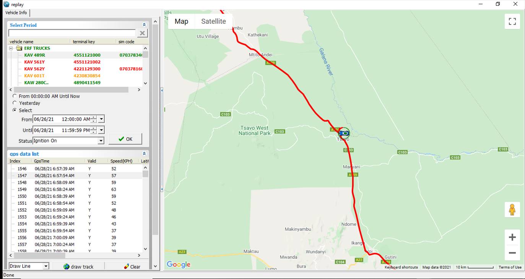Open the Status Ignition On dropdown
525x279 pixels.
coord(101,141)
